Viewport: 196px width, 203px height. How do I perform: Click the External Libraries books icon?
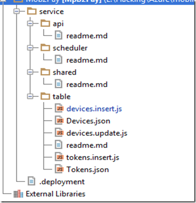(18, 194)
